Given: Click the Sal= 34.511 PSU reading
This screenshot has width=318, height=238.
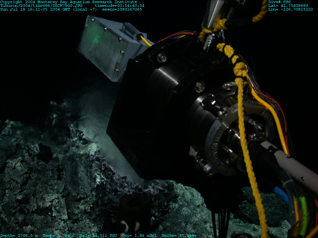Looking at the screenshot, I should 98,236.
